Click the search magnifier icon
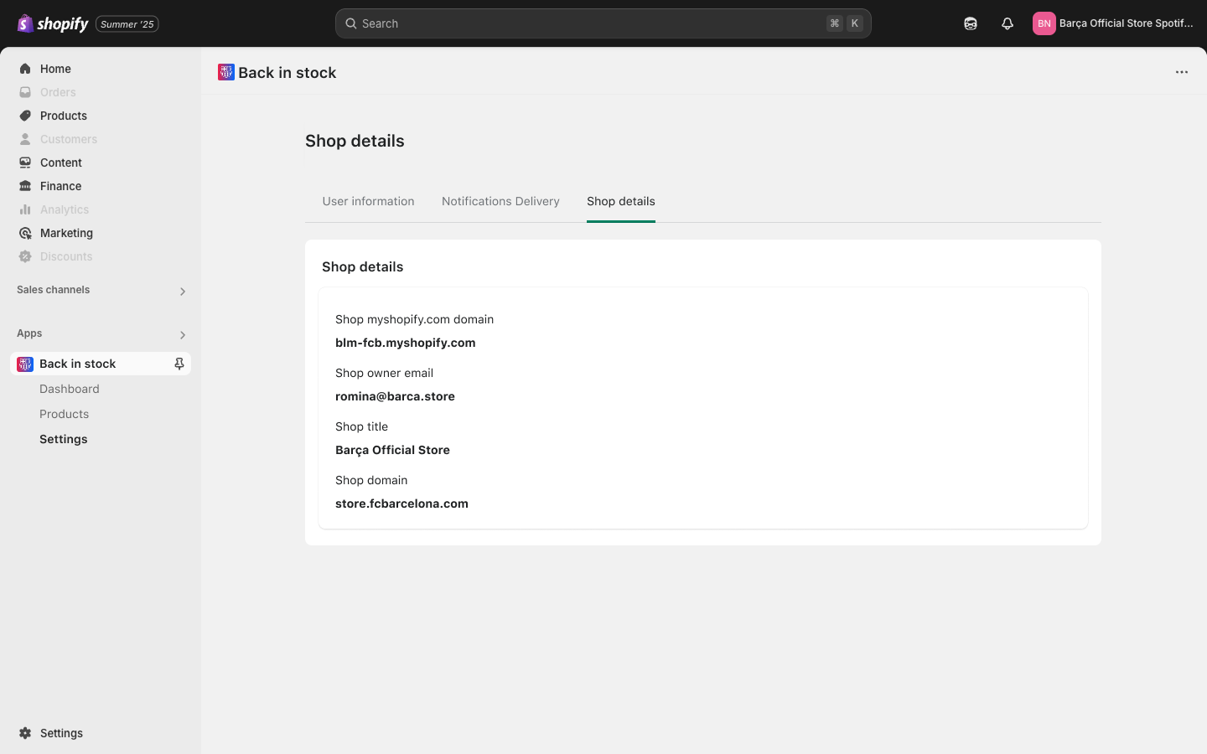The height and width of the screenshot is (754, 1207). [x=351, y=23]
